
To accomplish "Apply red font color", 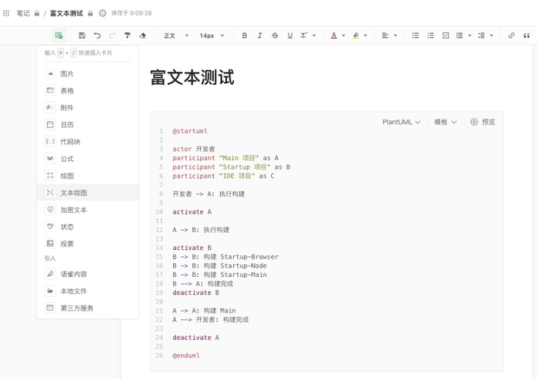I will click(x=334, y=35).
